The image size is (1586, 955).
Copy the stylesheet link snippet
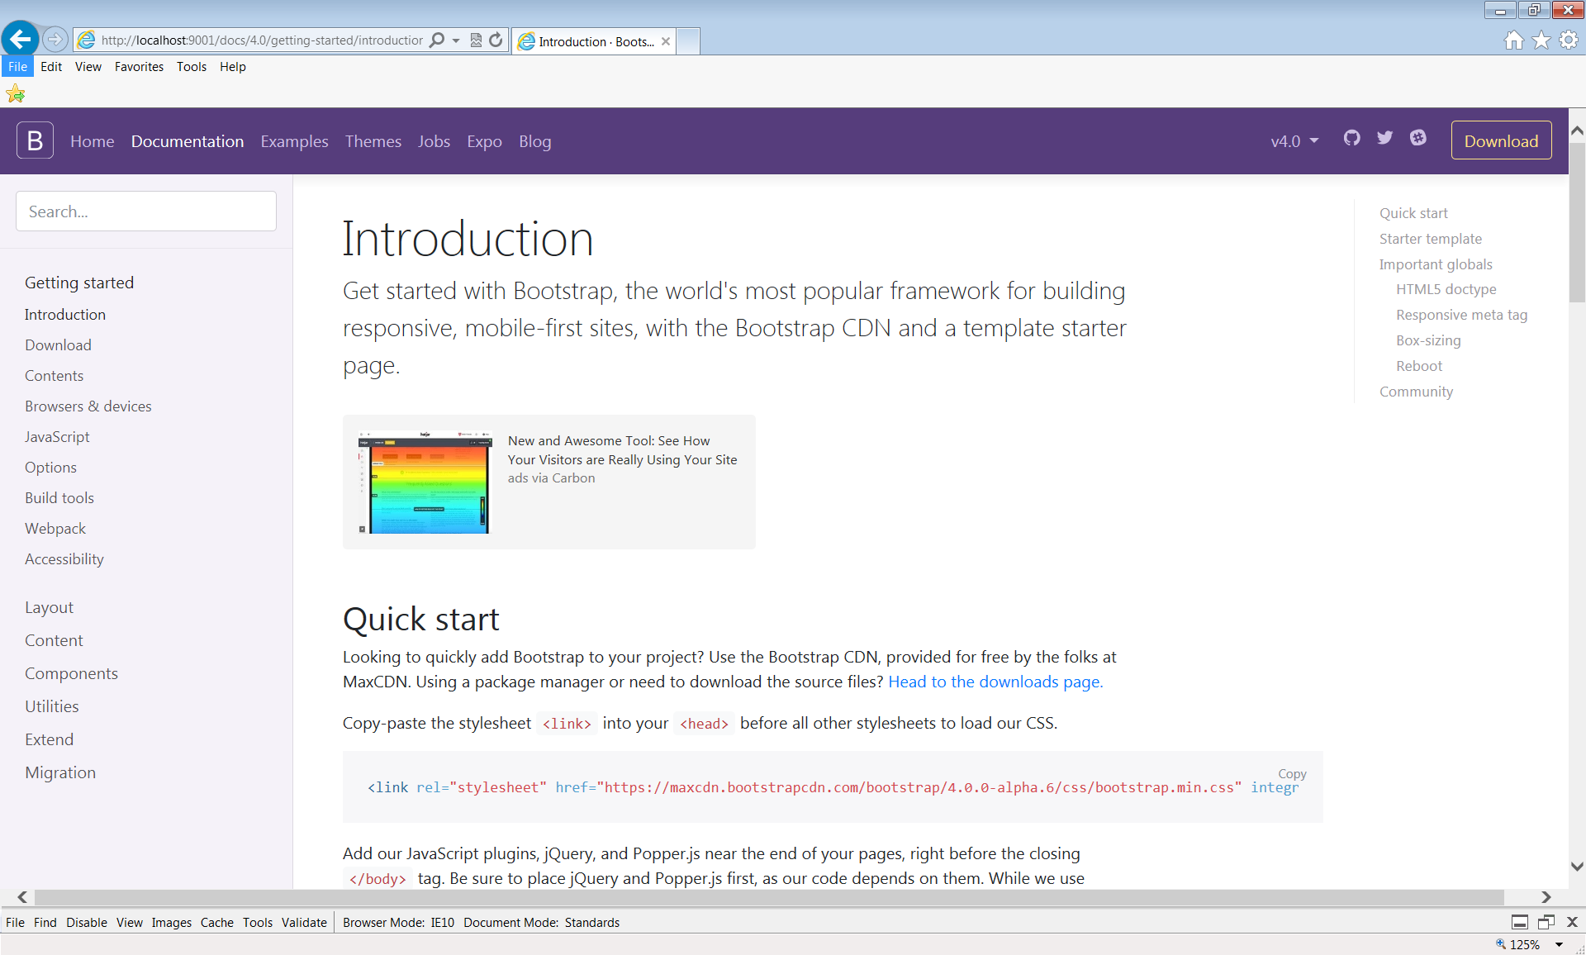pos(1292,774)
